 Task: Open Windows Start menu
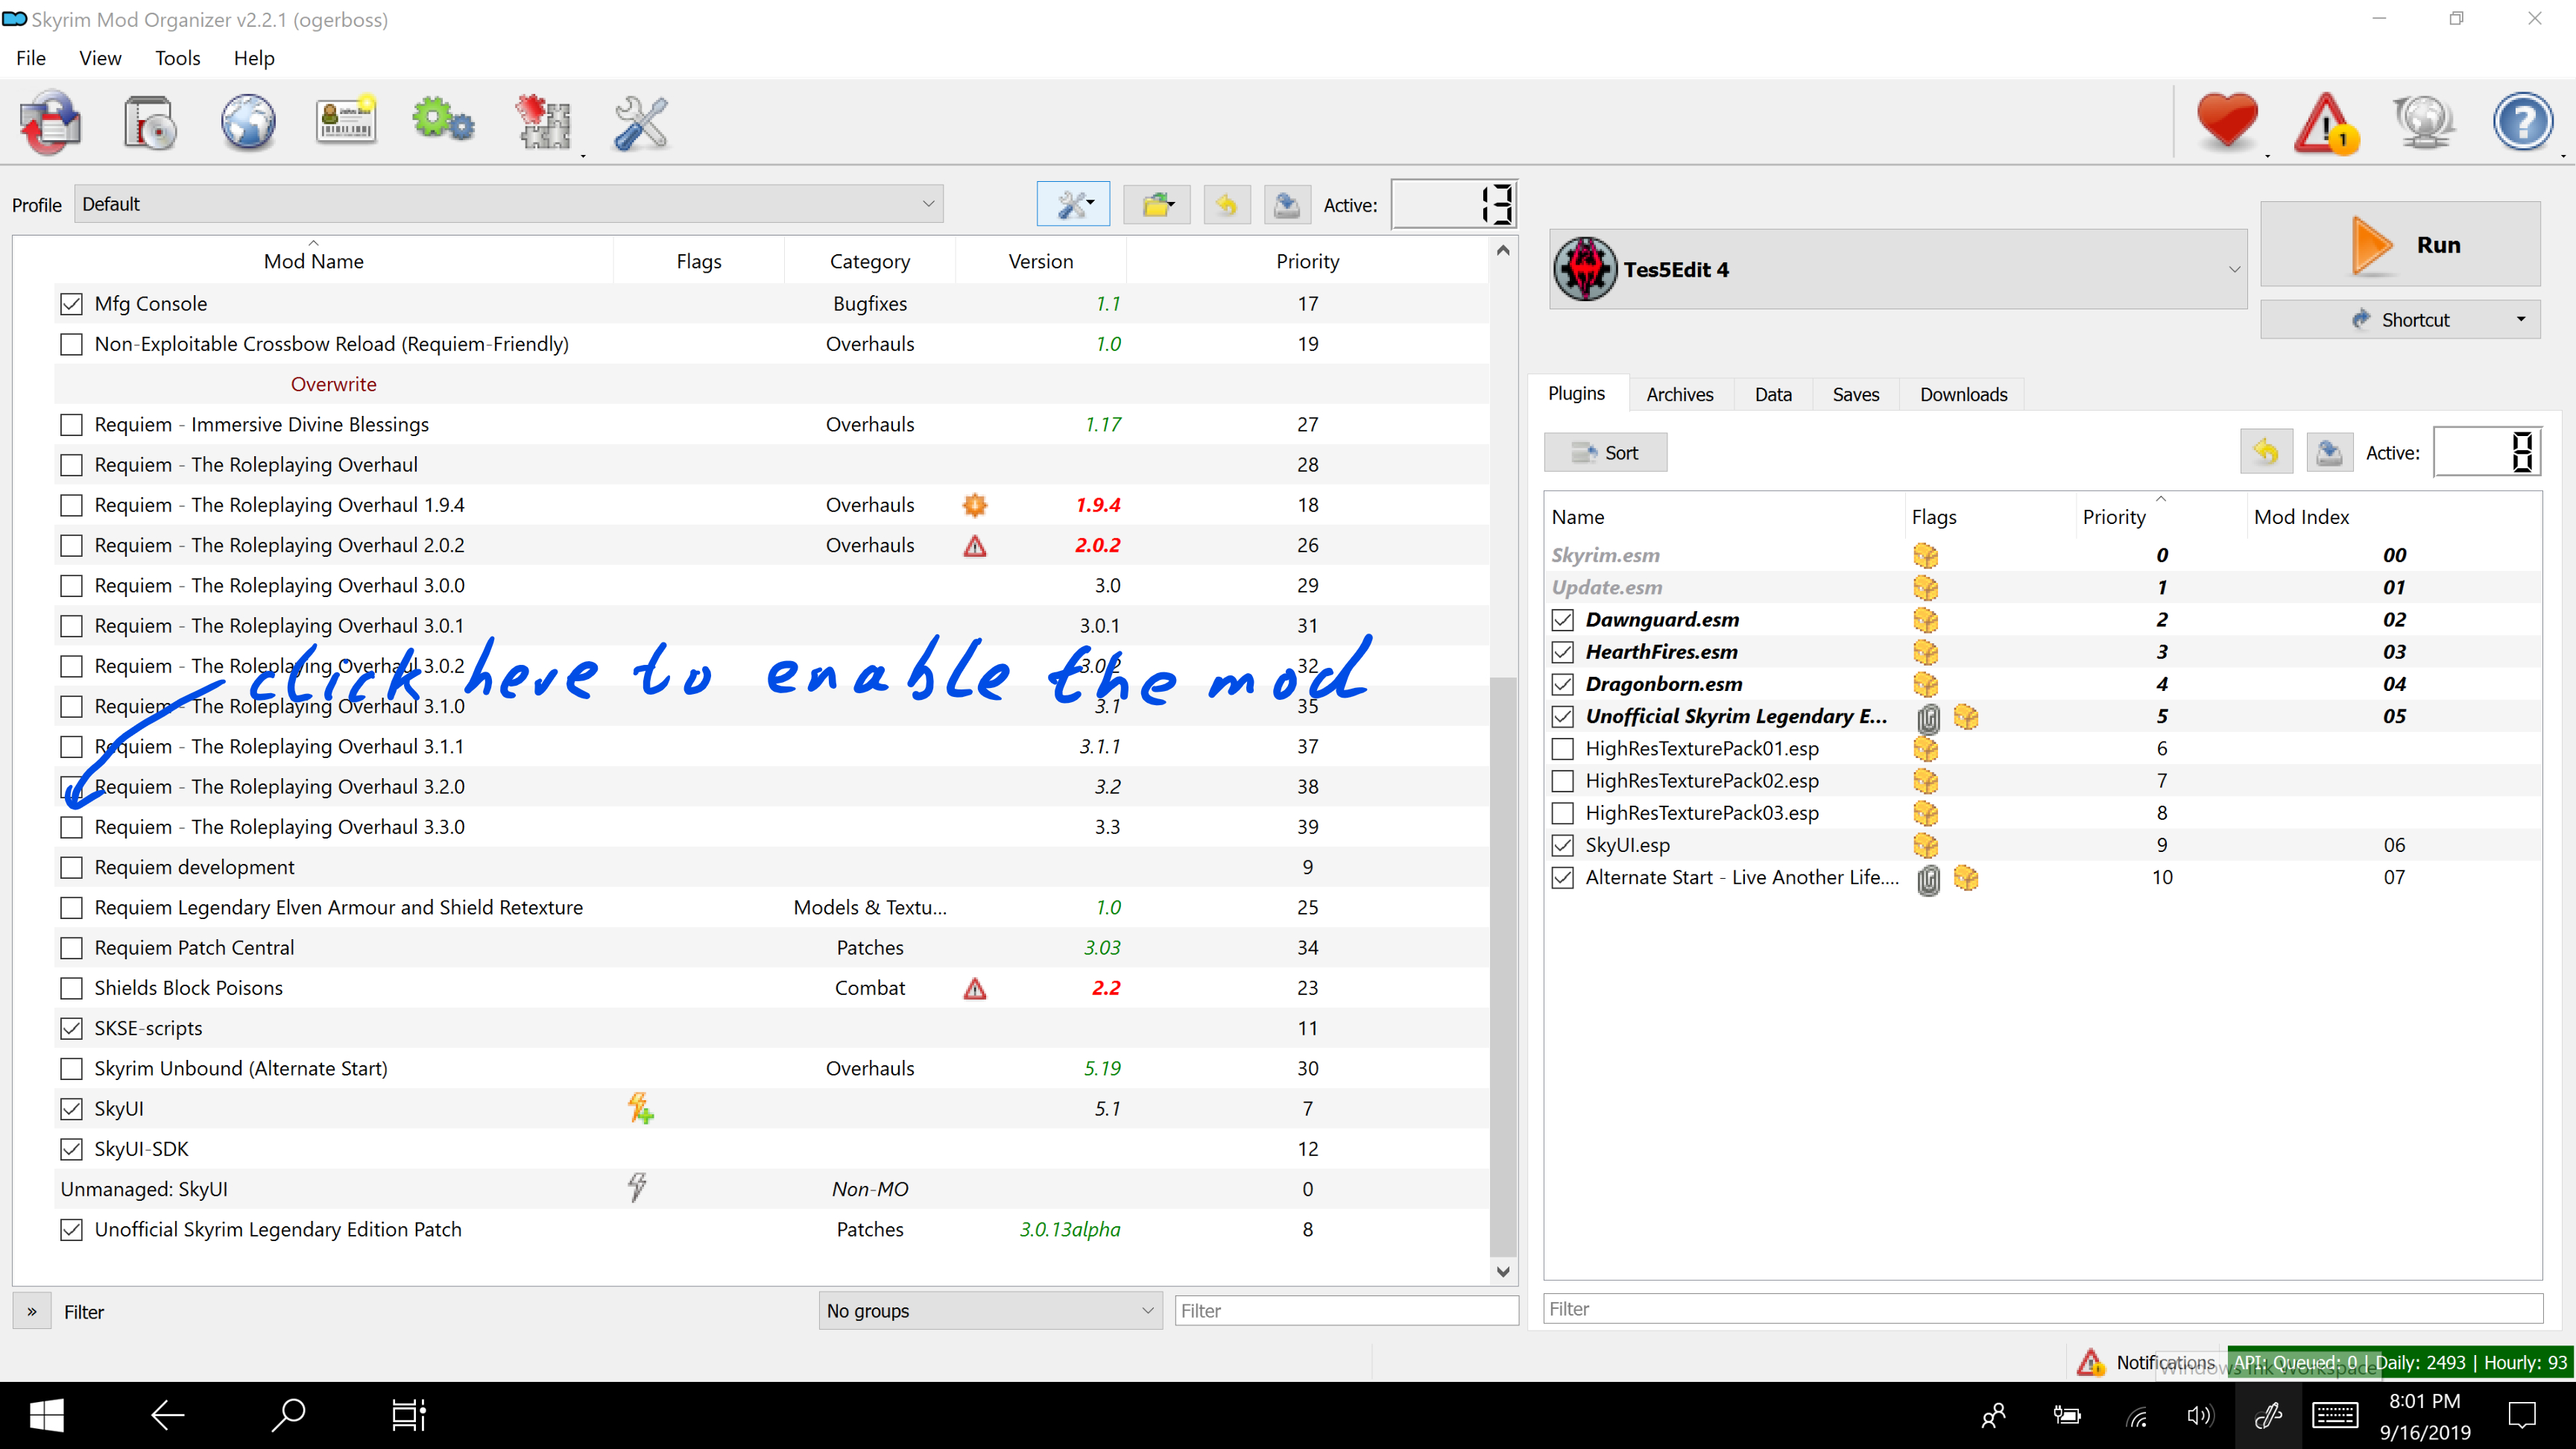46,1415
